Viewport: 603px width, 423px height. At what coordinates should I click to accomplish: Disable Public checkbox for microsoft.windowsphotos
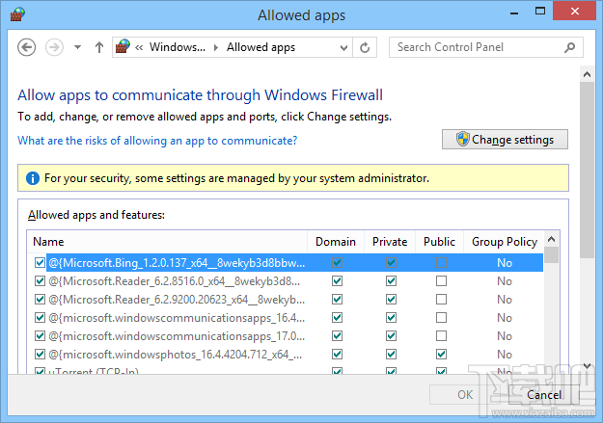[442, 355]
